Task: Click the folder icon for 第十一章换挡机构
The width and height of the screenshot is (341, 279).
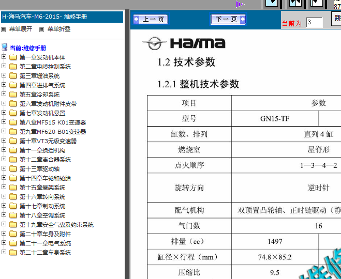Action: pos(13,150)
